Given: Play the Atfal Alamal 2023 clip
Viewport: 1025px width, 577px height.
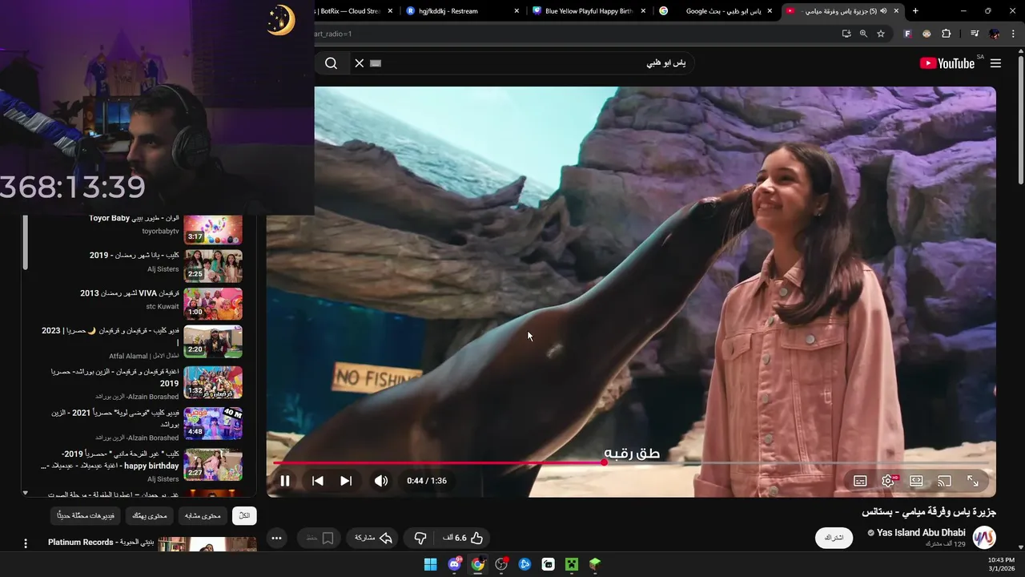Looking at the screenshot, I should pyautogui.click(x=213, y=341).
